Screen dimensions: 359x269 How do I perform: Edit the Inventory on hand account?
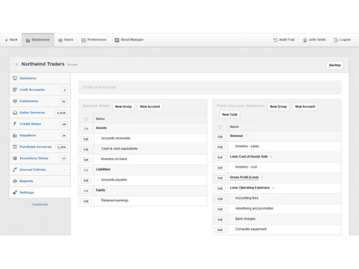tap(86, 160)
